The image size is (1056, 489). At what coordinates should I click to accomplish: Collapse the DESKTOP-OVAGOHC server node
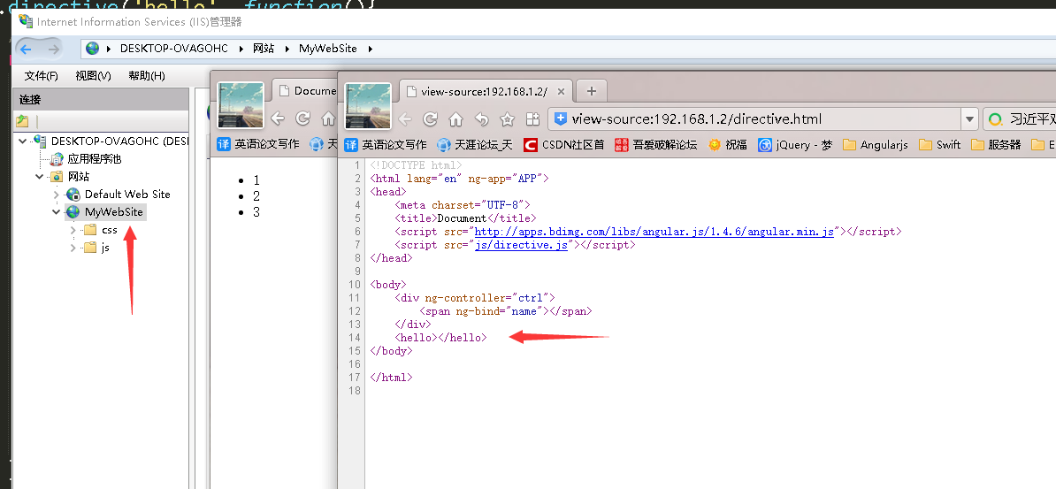[x=24, y=141]
